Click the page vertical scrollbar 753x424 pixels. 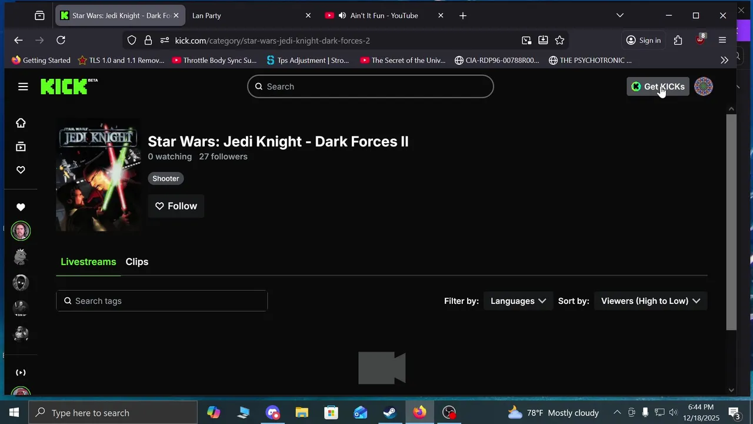(731, 222)
